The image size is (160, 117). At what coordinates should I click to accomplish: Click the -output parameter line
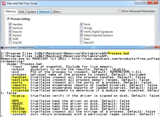(68, 69)
